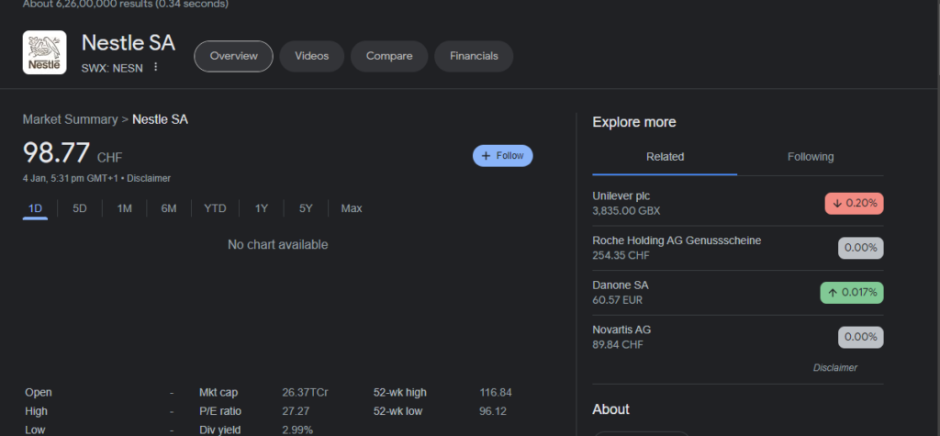Click the Open row label
The height and width of the screenshot is (436, 940).
(x=39, y=393)
